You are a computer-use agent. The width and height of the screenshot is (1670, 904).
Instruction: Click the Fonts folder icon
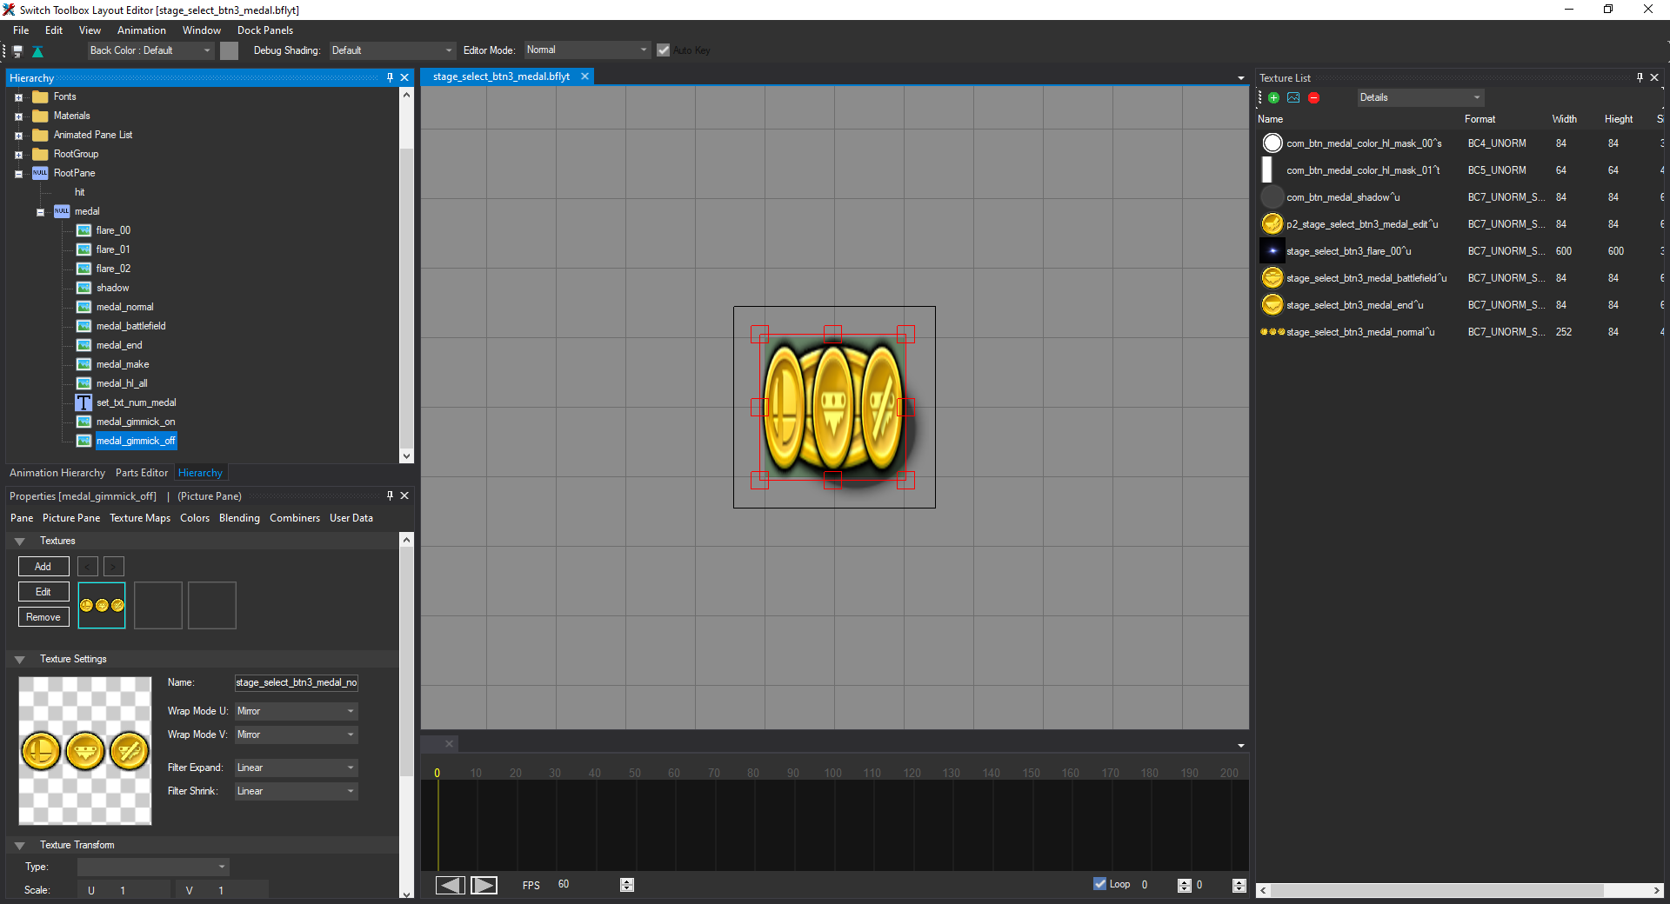(40, 96)
